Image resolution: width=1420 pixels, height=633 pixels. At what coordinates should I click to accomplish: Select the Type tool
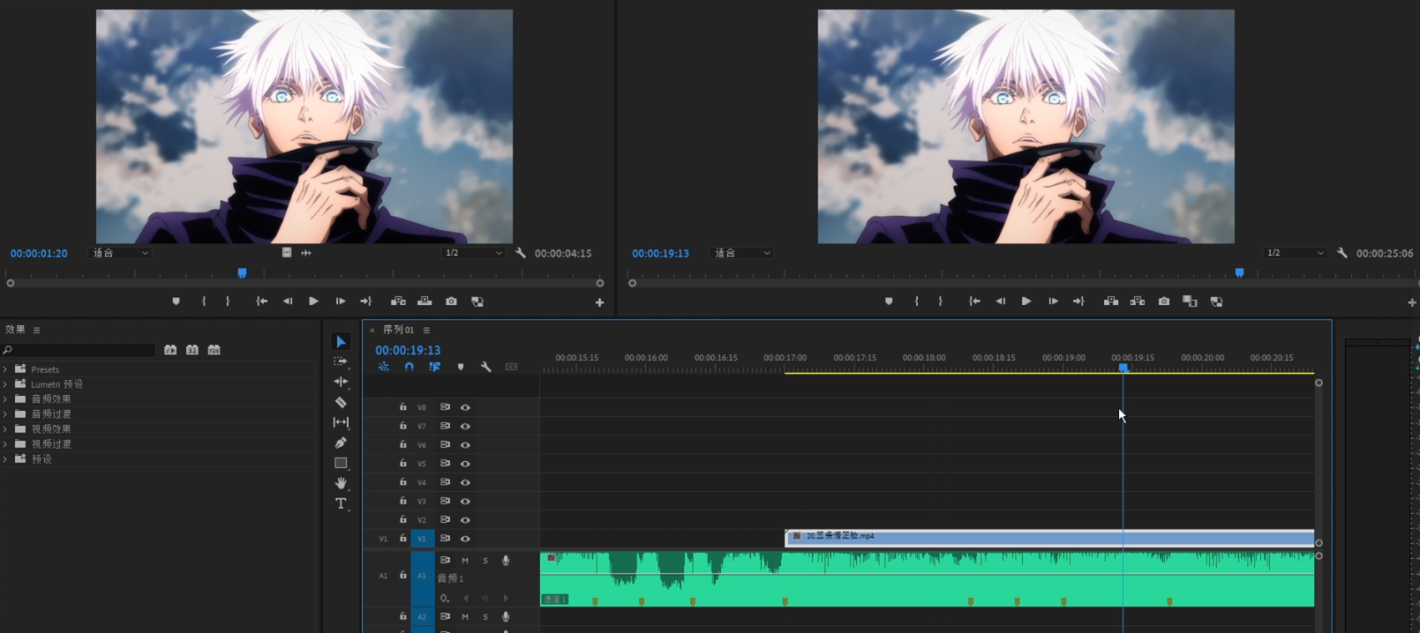click(x=341, y=503)
